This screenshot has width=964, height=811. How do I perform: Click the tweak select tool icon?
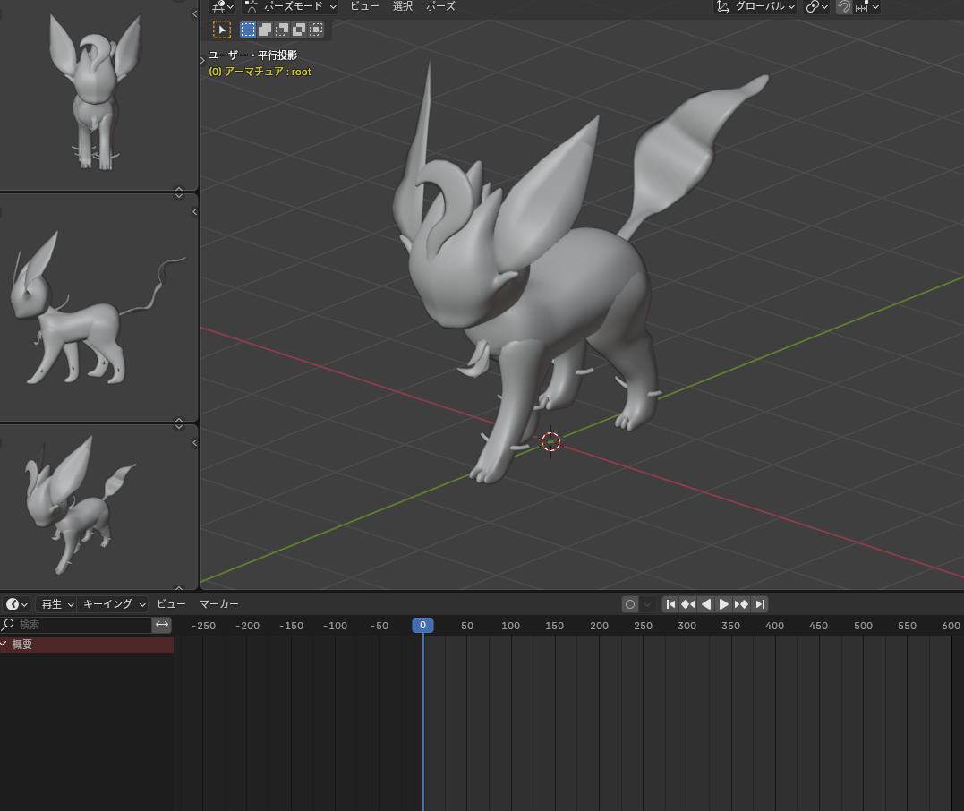click(221, 30)
